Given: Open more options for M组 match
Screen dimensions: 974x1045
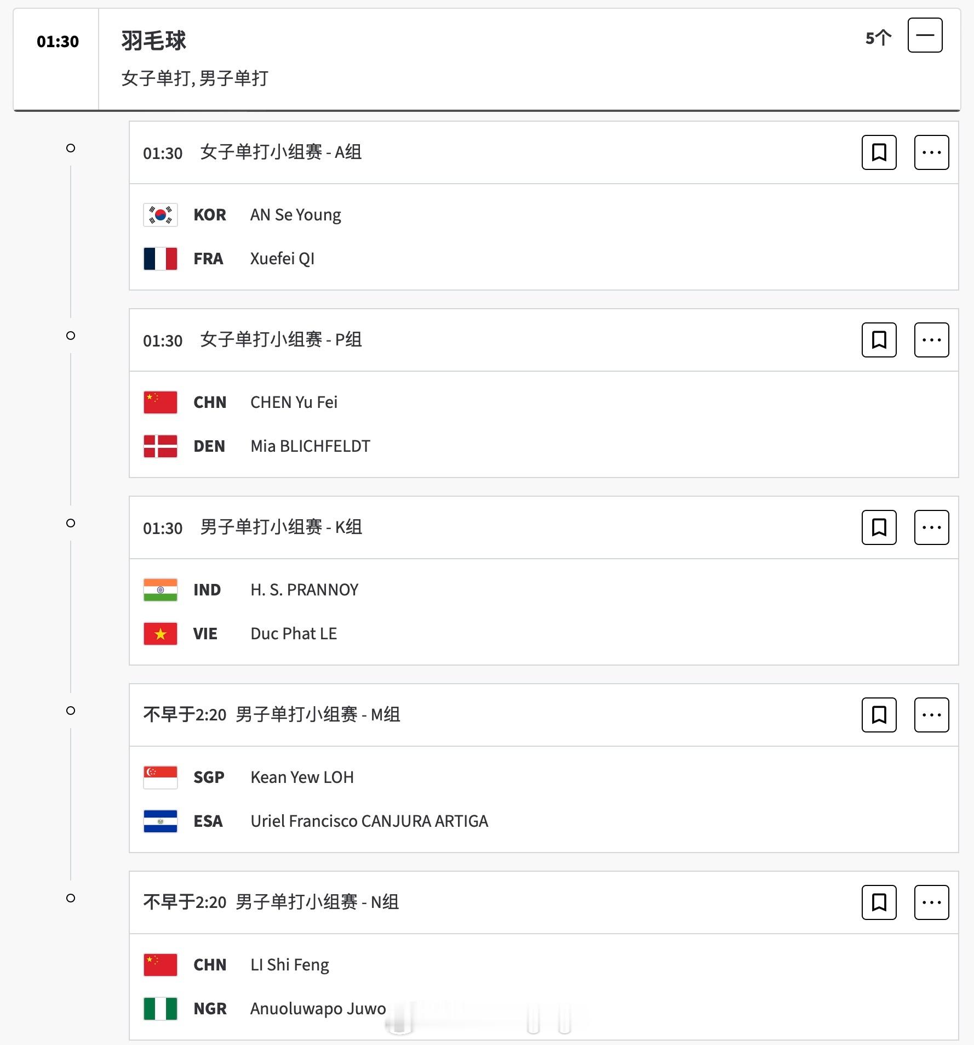Looking at the screenshot, I should click(x=931, y=715).
